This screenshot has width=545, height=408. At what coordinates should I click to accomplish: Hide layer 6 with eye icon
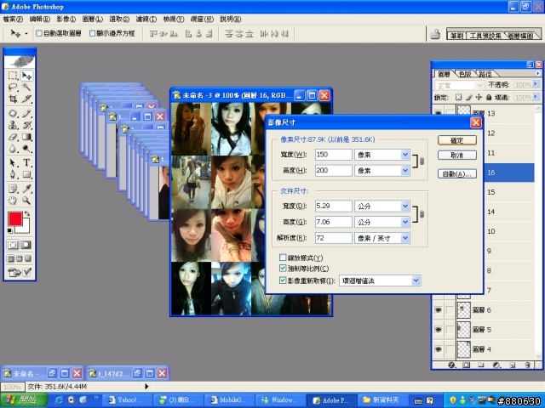coord(439,310)
